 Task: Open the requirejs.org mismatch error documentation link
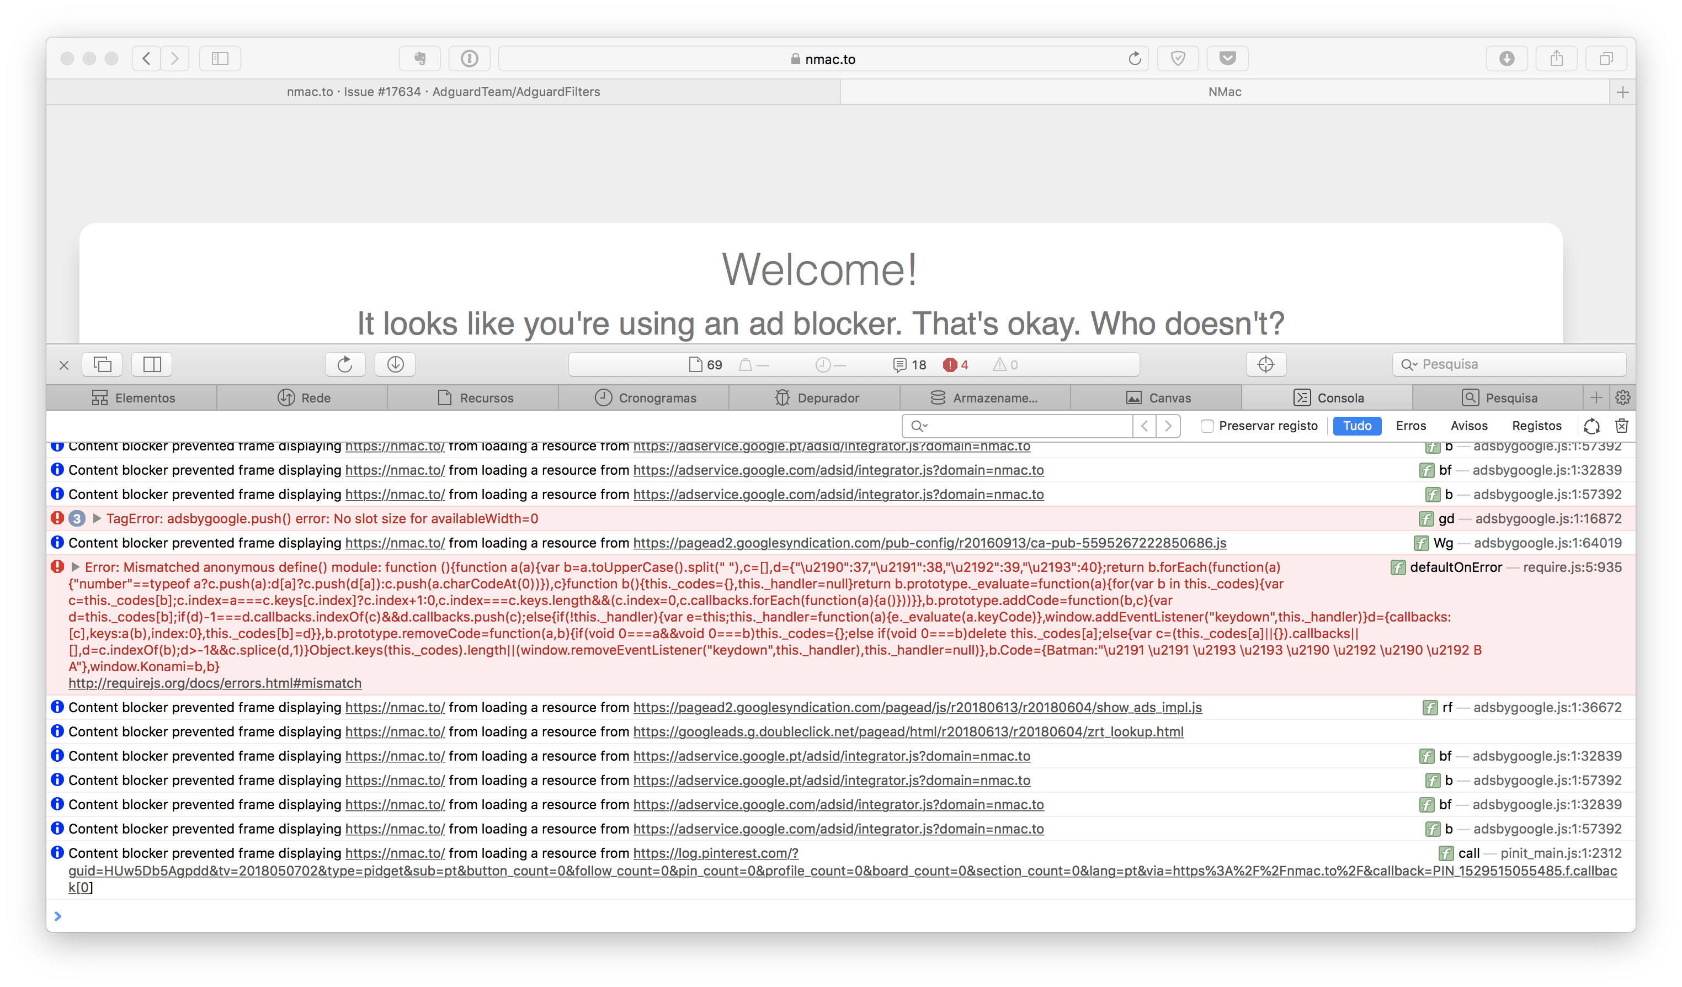coord(215,683)
